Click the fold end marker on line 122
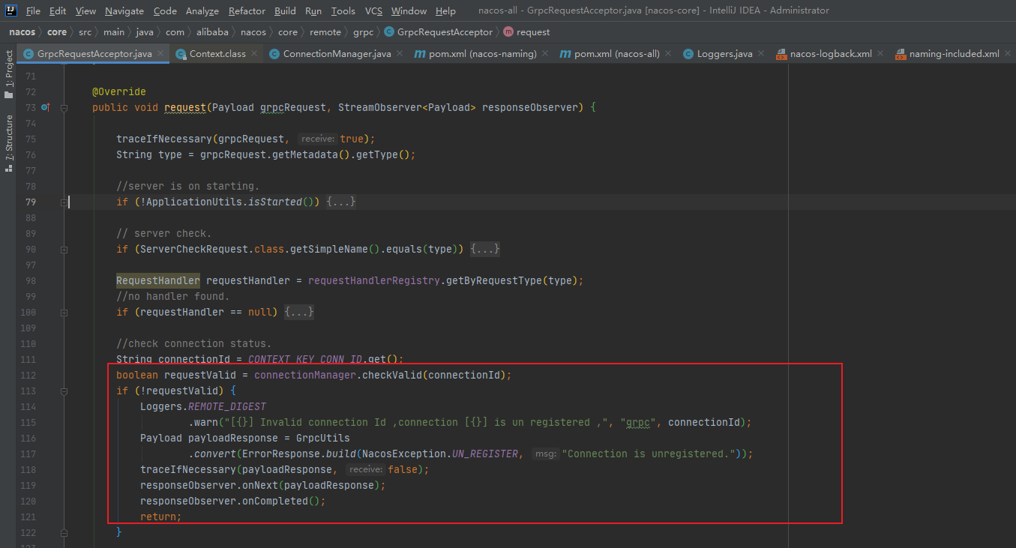Viewport: 1016px width, 548px height. (x=64, y=532)
